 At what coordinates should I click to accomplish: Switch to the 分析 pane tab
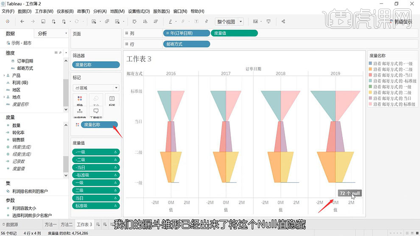click(x=42, y=33)
